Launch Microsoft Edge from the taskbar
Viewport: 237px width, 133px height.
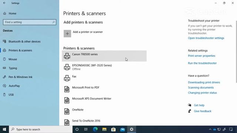(x=95, y=129)
